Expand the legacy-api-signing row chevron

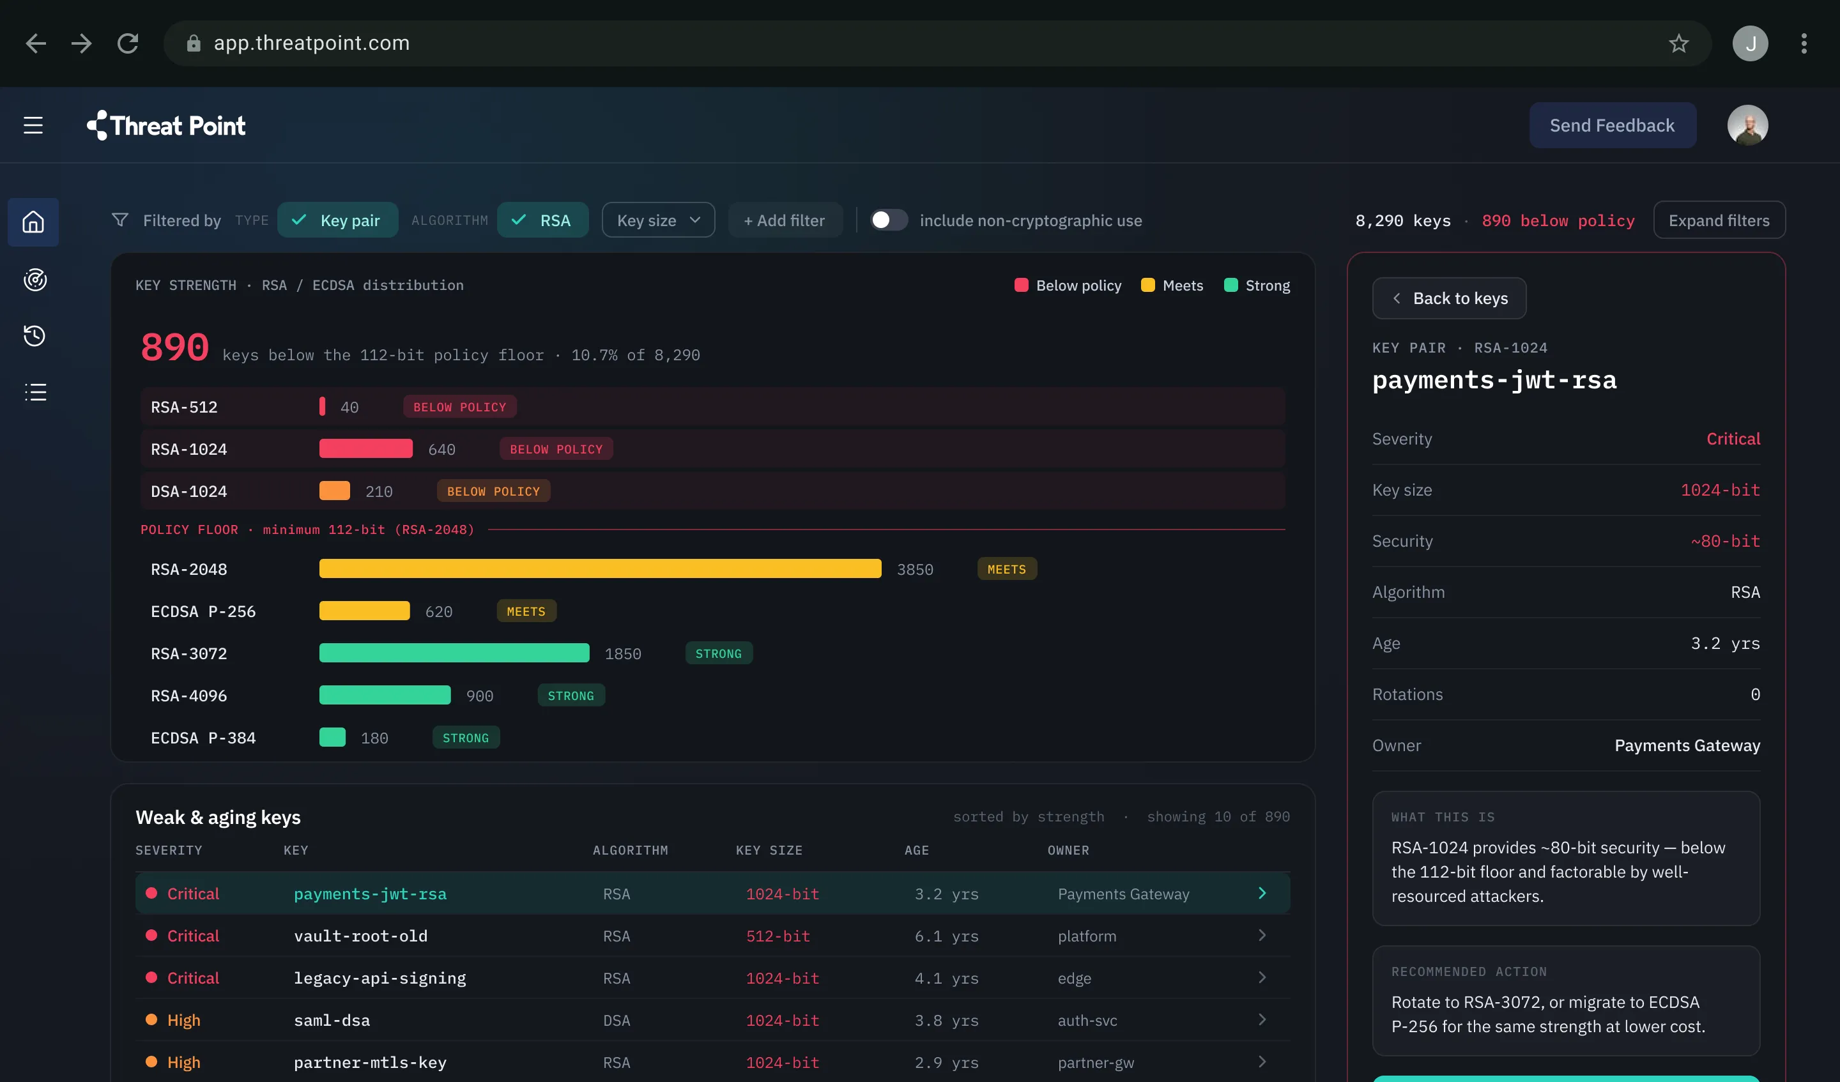click(1262, 978)
